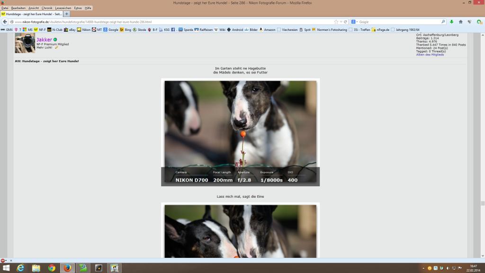Screen dimensions: 485x273
Task: Open the downloads arrow icon
Action: (451, 22)
